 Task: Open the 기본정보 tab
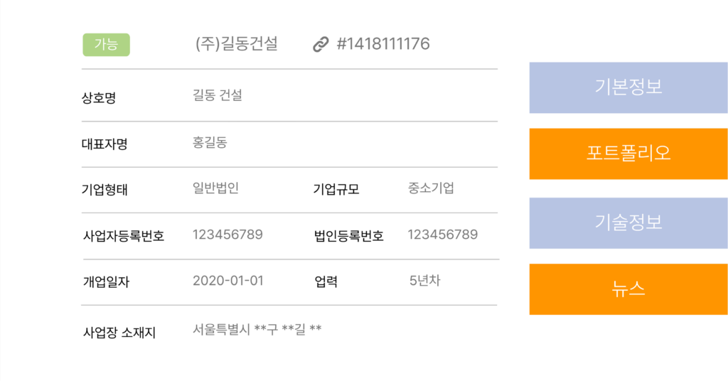click(x=628, y=87)
